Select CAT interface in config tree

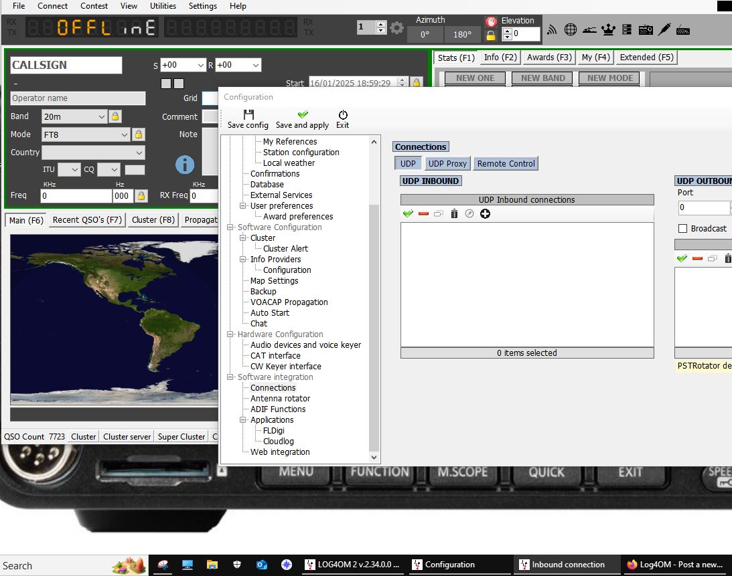point(275,355)
